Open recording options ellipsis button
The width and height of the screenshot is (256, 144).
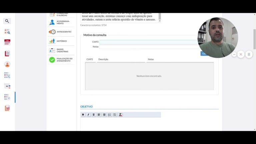tap(234, 54)
